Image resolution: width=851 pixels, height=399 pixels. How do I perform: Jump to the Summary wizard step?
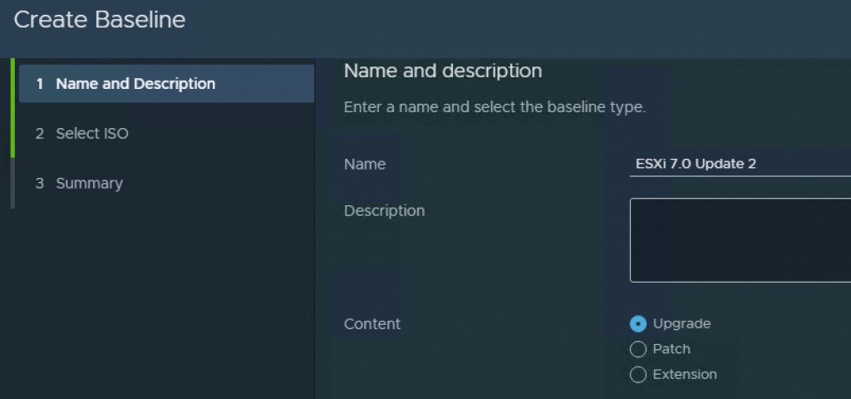(x=89, y=184)
